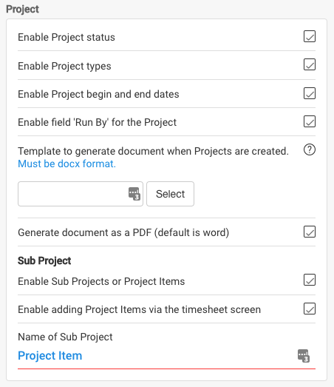Toggle the 'Run By' field checkbox
This screenshot has width=334, height=387.
(310, 121)
